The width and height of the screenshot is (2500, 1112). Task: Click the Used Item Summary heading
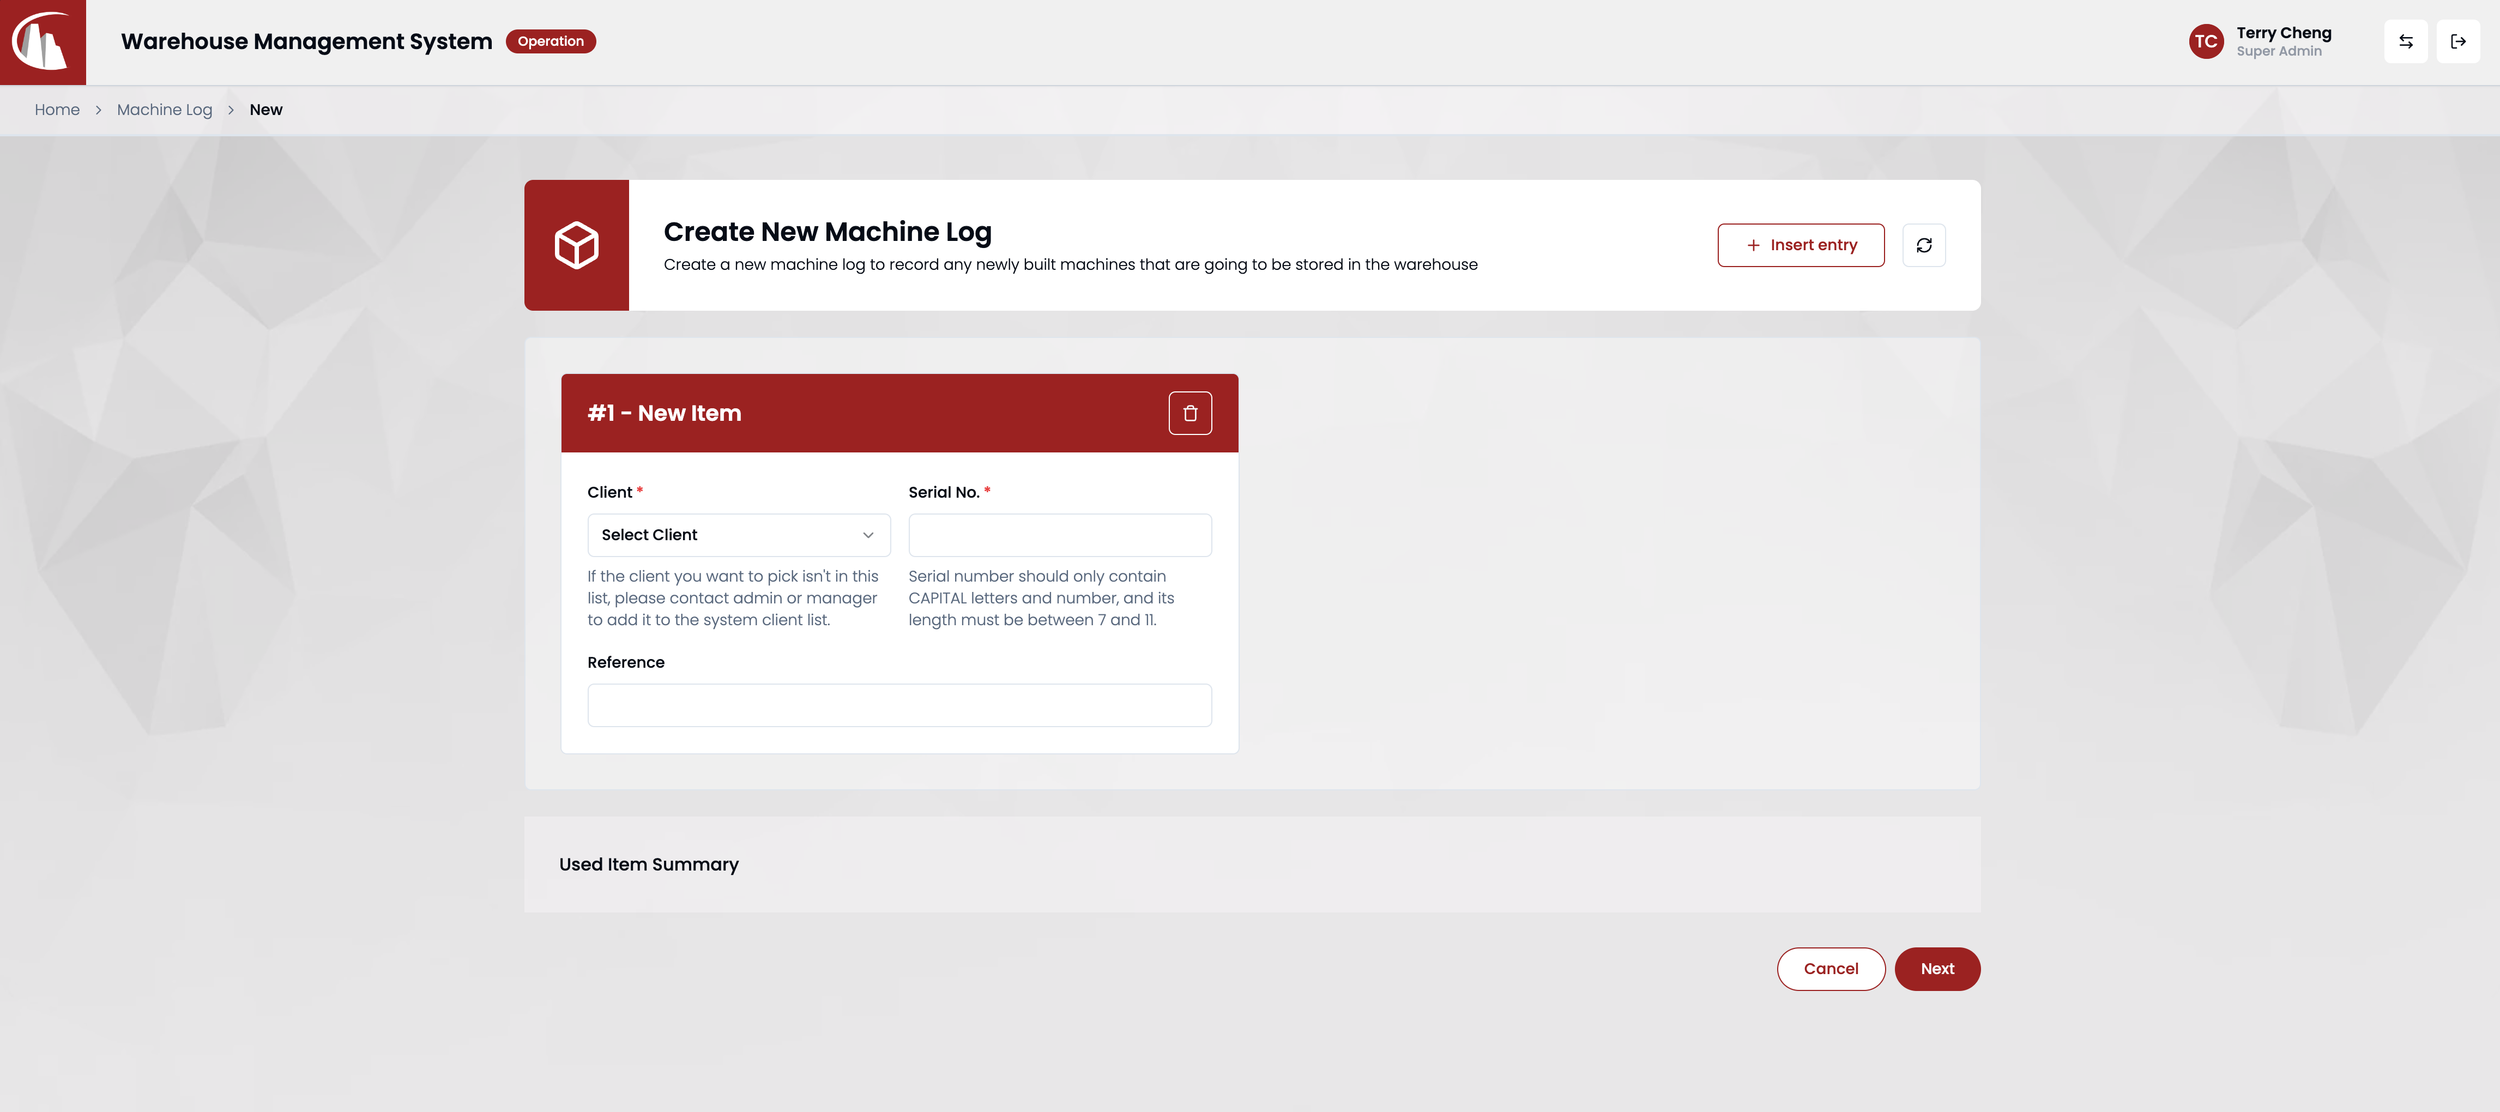[x=648, y=865]
